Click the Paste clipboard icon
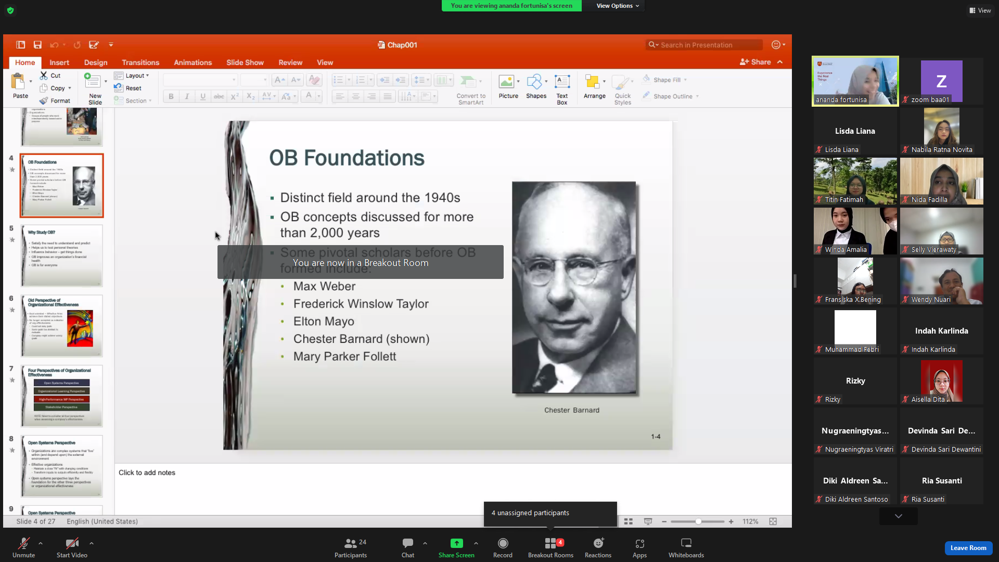 click(x=18, y=82)
